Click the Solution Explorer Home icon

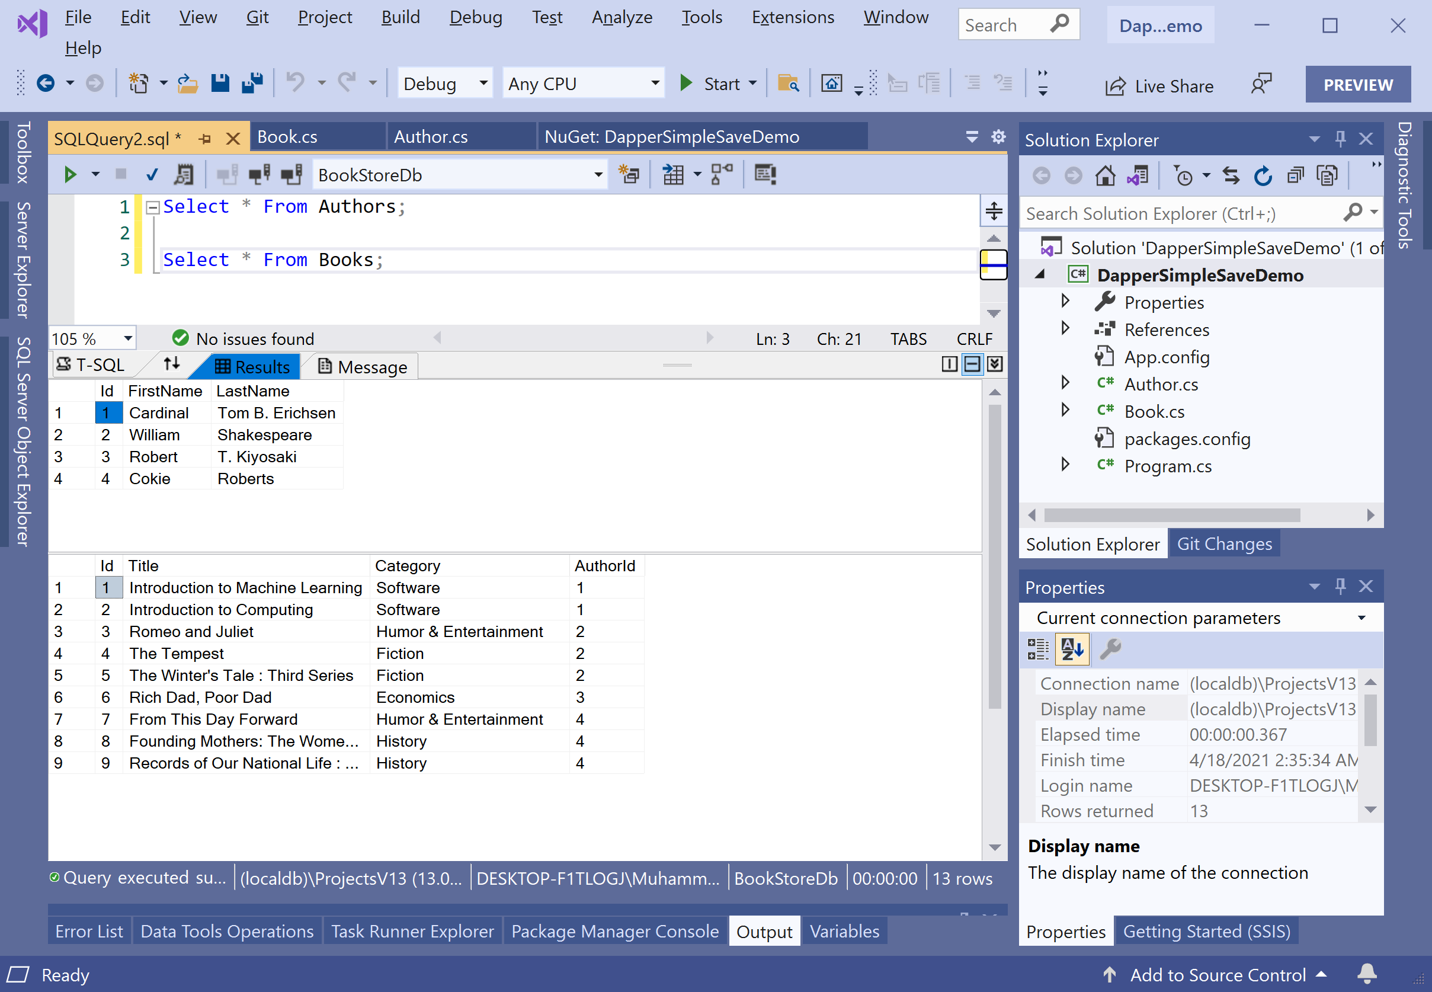(1104, 176)
